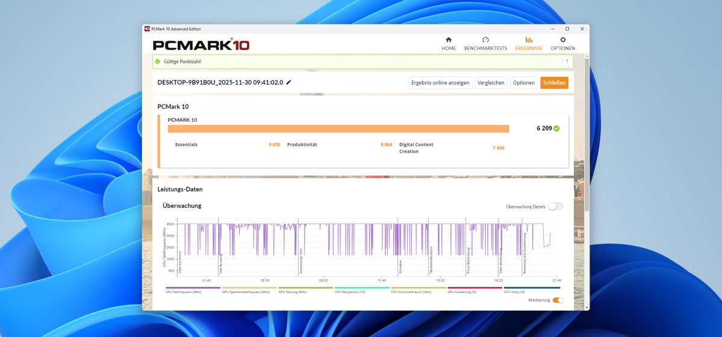The image size is (722, 337).
Task: Open OPTIONEN gear in top navigation
Action: [562, 43]
